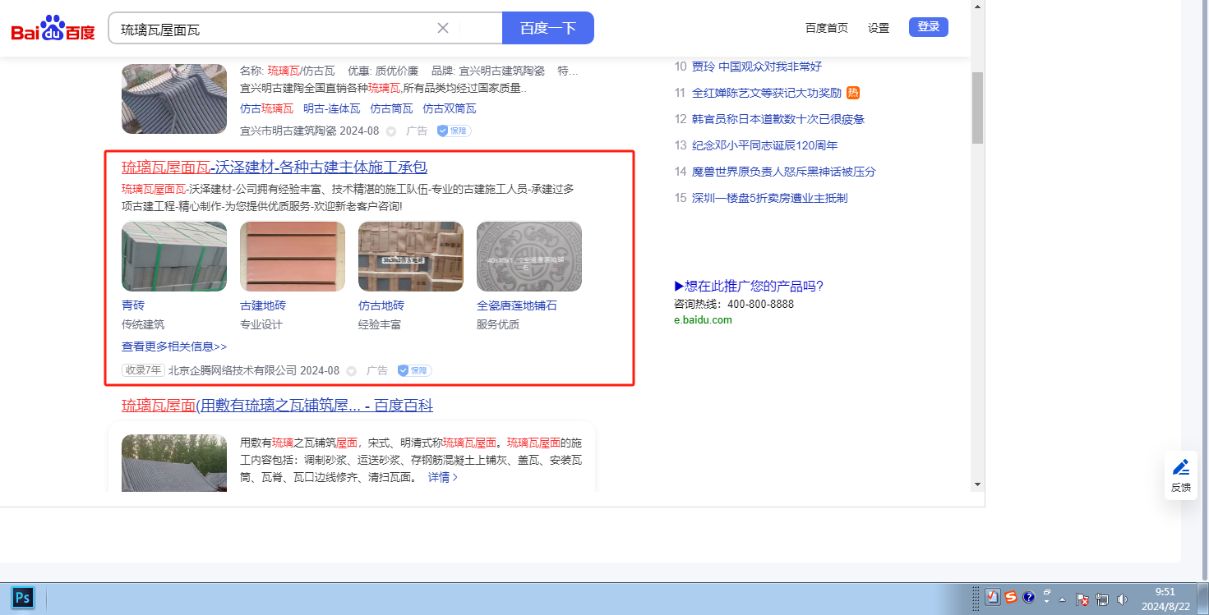Screen dimensions: 1209x615
Task: Open hot search 韩官员称日本道歉数十次已很疲惫
Action: click(x=778, y=119)
